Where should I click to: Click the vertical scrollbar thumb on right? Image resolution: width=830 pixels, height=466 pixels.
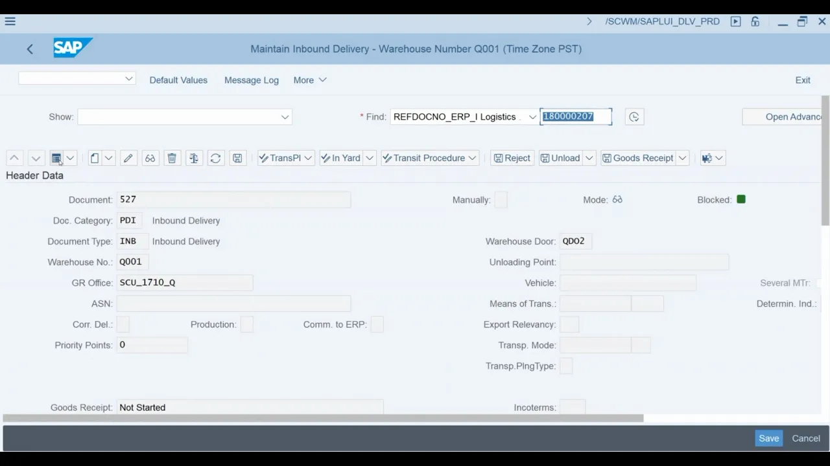pos(825,161)
